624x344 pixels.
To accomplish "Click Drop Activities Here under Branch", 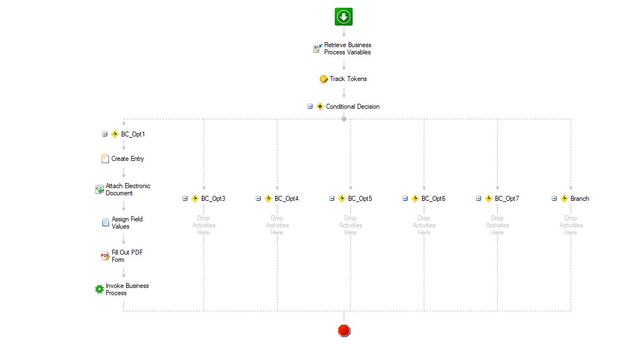I will coord(571,225).
